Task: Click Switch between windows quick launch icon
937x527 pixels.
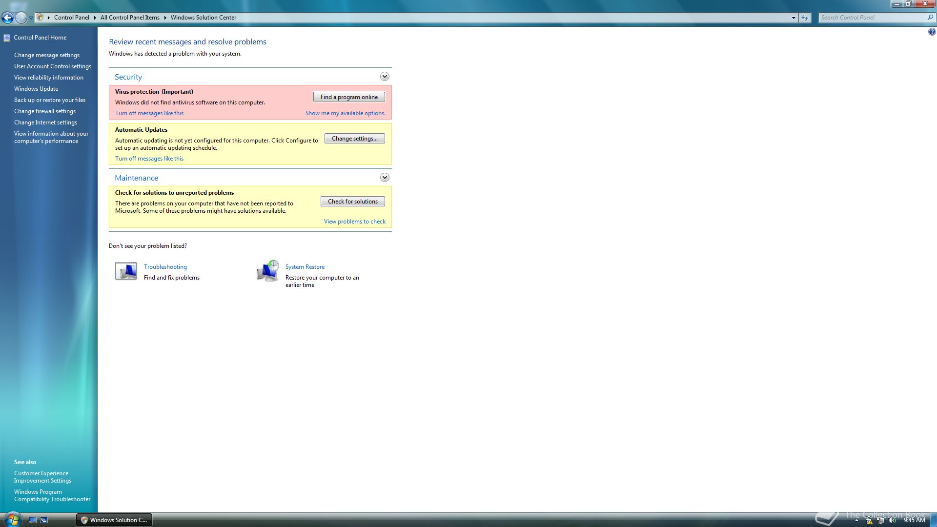Action: [x=44, y=520]
